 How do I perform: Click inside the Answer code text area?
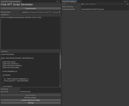(x=30, y=70)
